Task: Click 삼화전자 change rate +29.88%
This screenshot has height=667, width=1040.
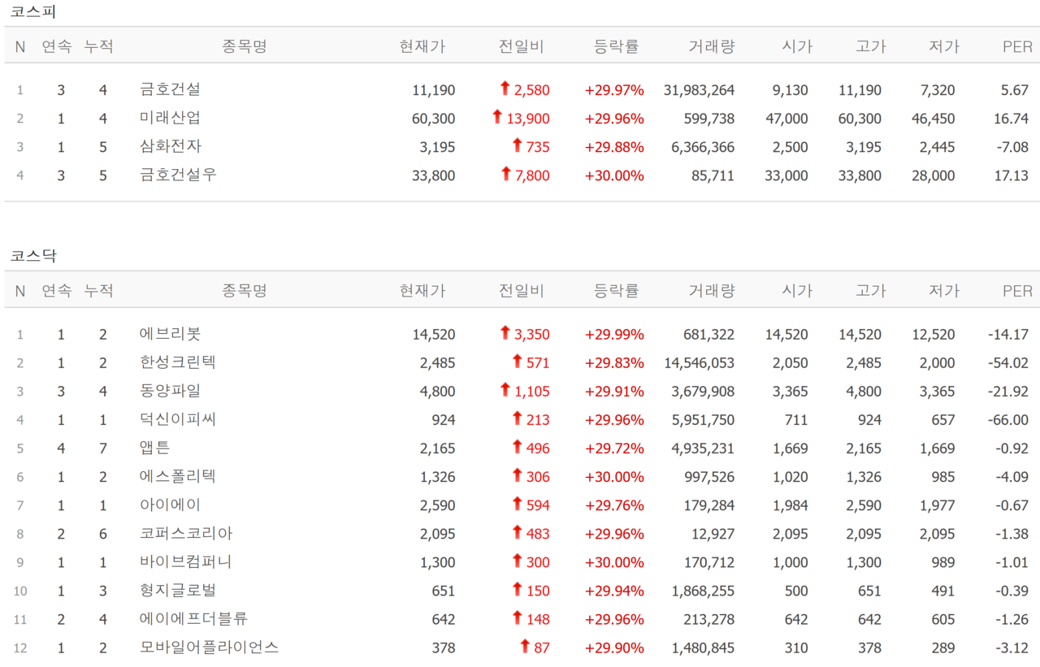Action: [614, 147]
